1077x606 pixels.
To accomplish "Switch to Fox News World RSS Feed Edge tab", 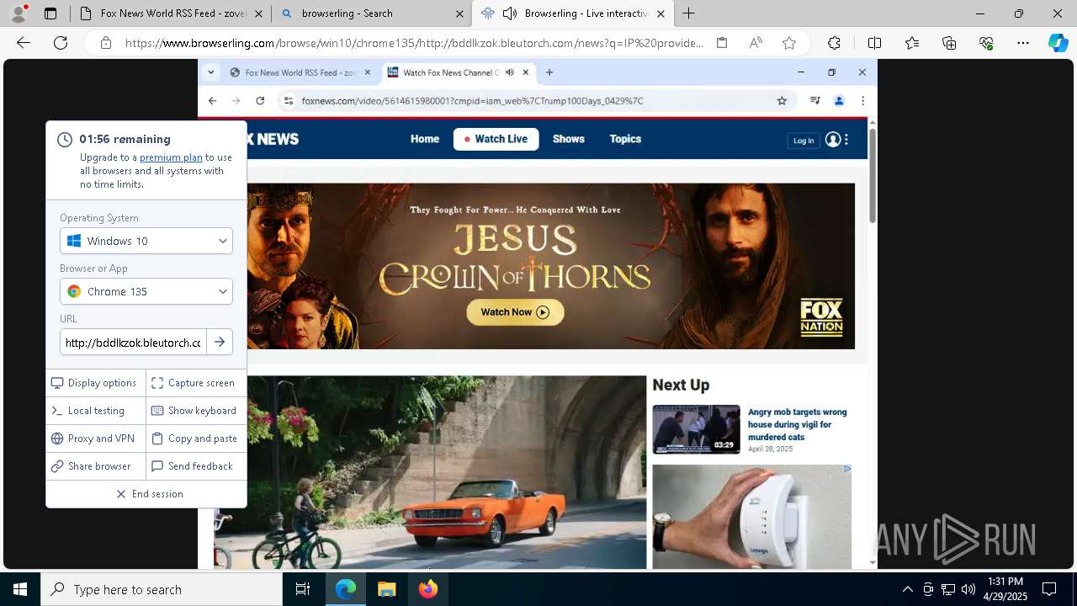I will tap(169, 13).
